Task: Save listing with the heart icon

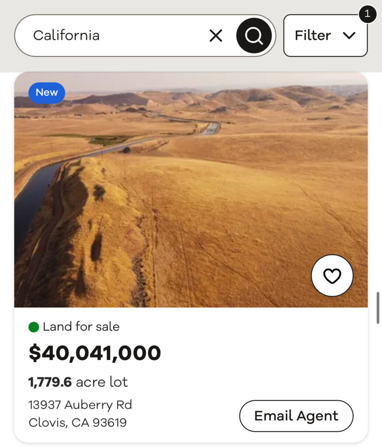Action: (x=332, y=276)
